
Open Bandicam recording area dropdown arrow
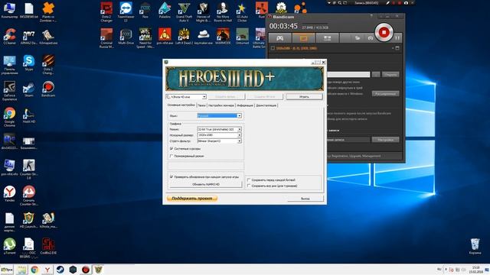coord(393,48)
